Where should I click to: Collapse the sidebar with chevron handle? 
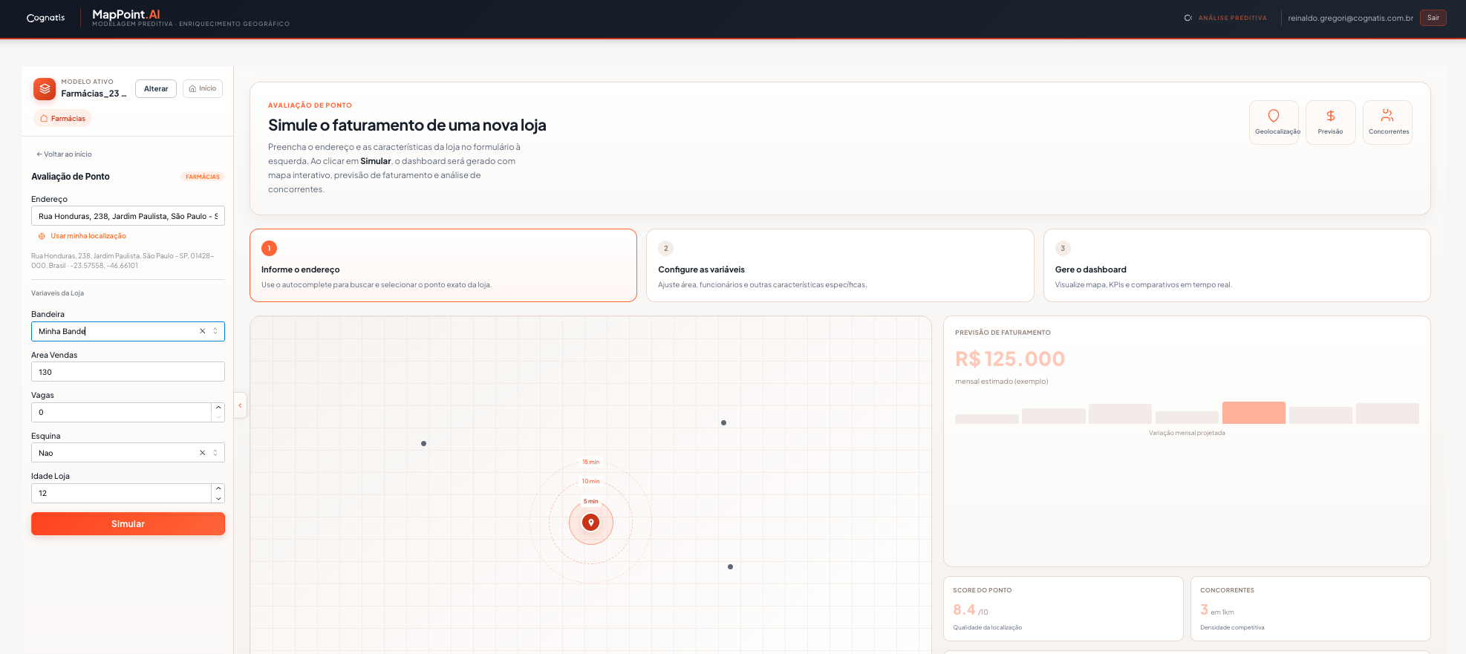click(240, 405)
